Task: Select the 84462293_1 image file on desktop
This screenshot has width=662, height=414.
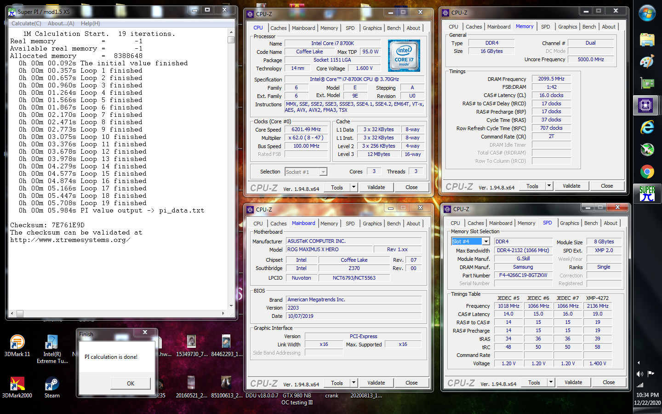Action: [x=226, y=345]
